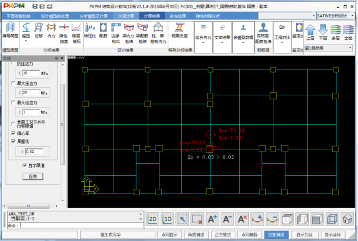Click the 应用 apply button
The width and height of the screenshot is (358, 241).
(x=33, y=177)
